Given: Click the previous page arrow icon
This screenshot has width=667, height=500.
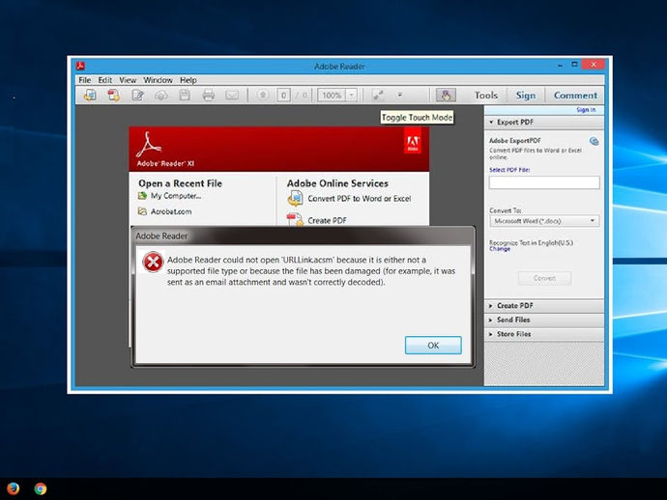Looking at the screenshot, I should pyautogui.click(x=263, y=95).
